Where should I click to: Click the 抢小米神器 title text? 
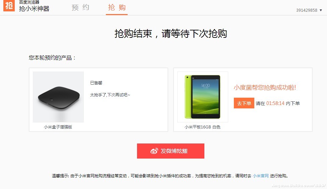coord(34,9)
